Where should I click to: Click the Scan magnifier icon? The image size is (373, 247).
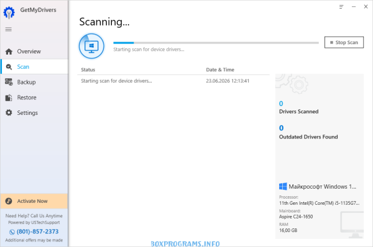(9, 67)
